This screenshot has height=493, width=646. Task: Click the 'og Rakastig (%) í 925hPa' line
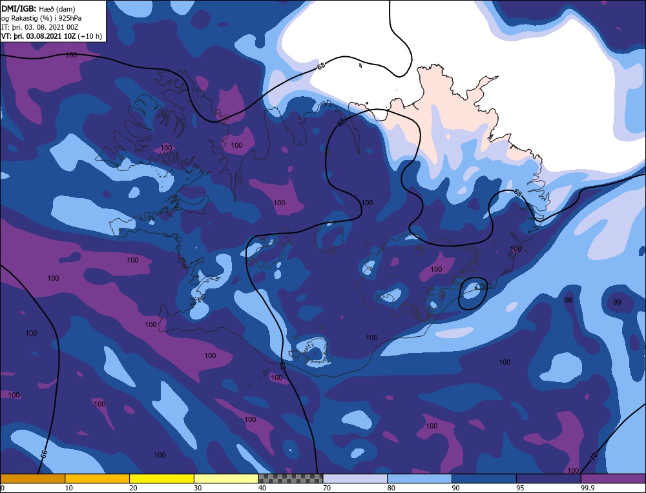(41, 18)
